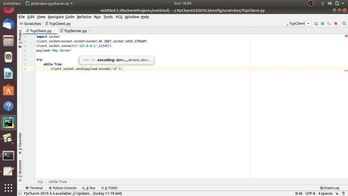Click the client_socket.send code line
This screenshot has width=348, height=196.
(87, 69)
